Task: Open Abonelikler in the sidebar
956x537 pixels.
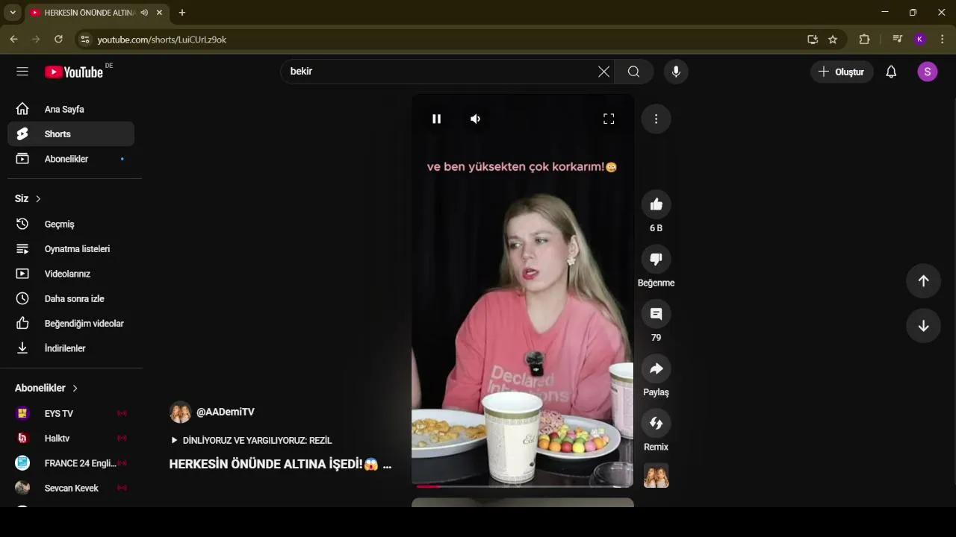Action: pyautogui.click(x=71, y=159)
